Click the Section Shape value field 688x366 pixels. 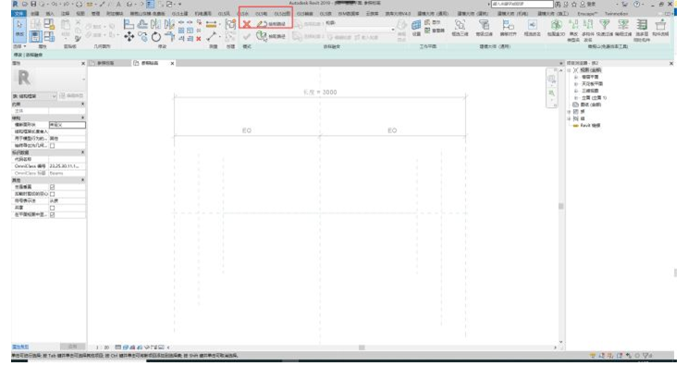pyautogui.click(x=68, y=125)
